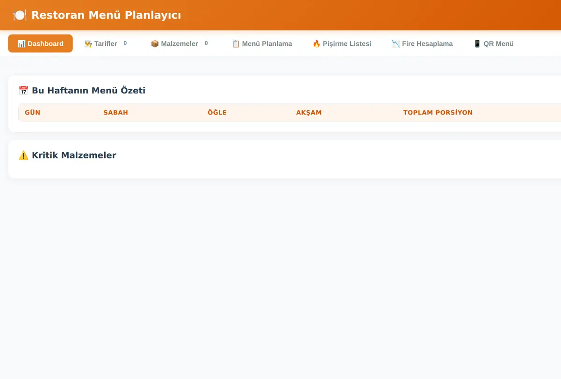The width and height of the screenshot is (561, 379).
Task: Show the Fire Hesaplama tab
Action: (x=422, y=43)
